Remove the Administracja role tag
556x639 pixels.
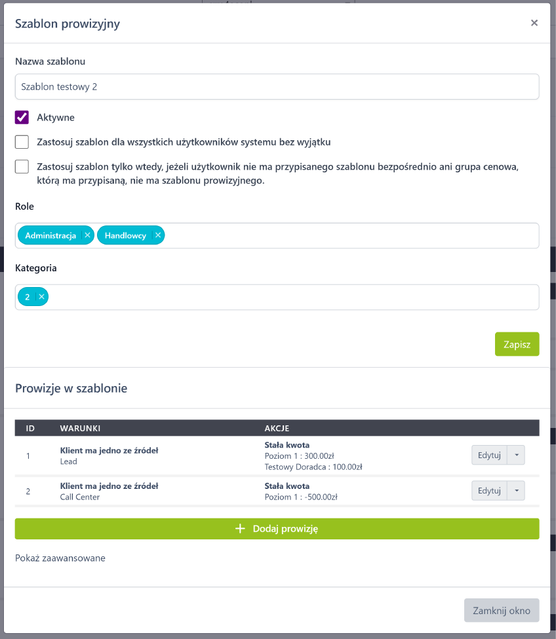coord(87,235)
